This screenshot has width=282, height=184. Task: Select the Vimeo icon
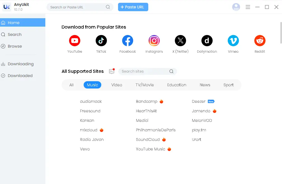pos(233,41)
